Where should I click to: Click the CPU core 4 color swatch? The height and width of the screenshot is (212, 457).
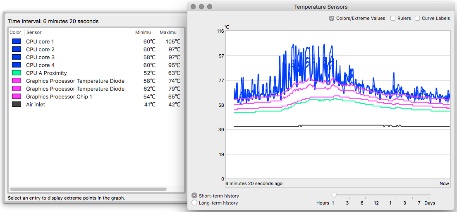point(16,65)
